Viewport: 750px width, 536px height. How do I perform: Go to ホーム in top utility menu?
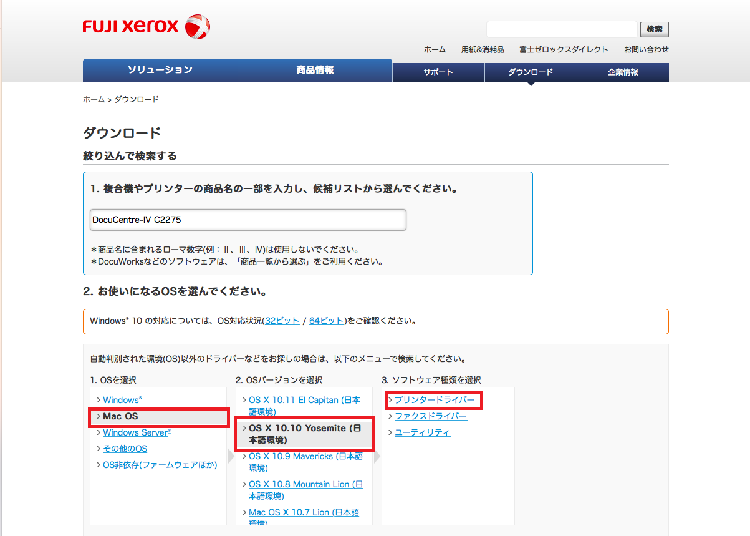click(435, 49)
